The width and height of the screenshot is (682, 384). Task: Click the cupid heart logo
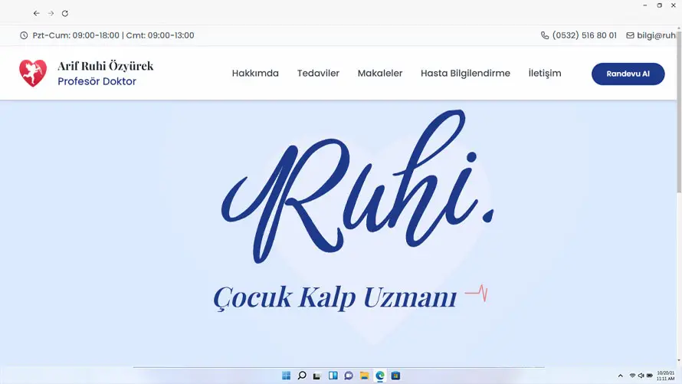[x=33, y=73]
